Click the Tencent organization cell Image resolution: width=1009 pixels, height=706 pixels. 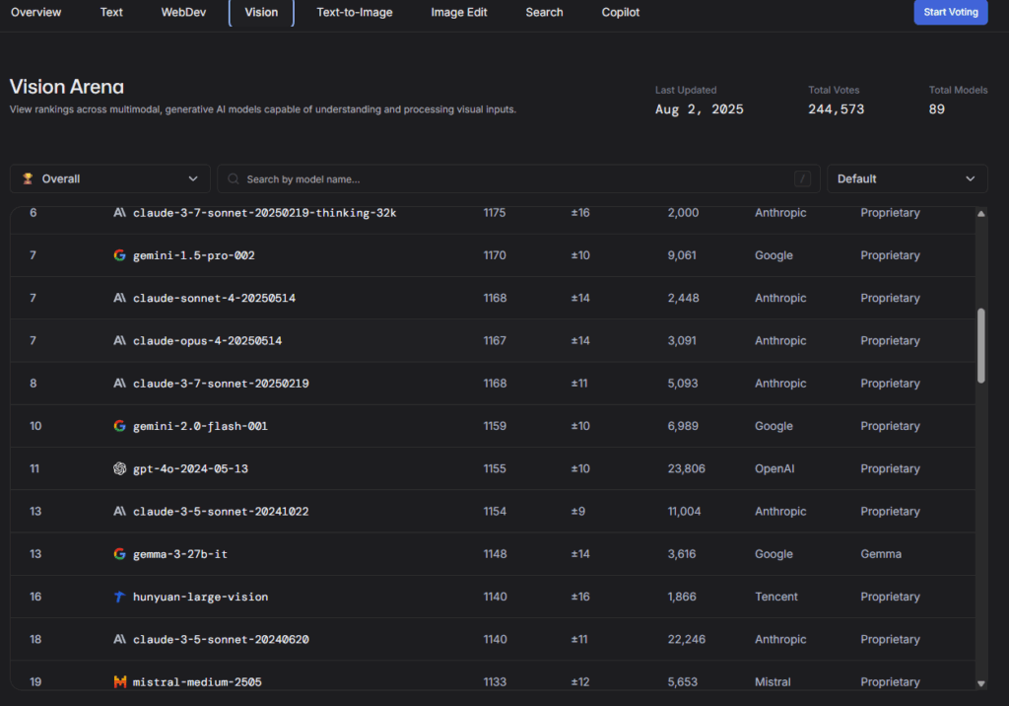[x=776, y=597]
